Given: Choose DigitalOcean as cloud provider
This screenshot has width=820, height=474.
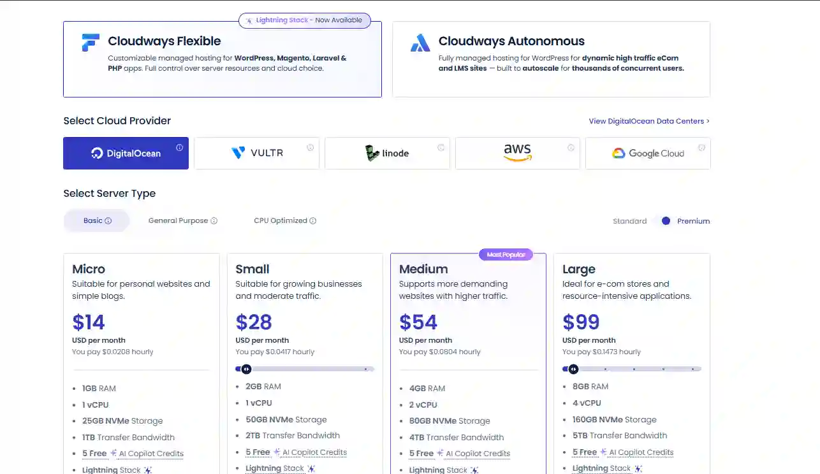Looking at the screenshot, I should (126, 153).
